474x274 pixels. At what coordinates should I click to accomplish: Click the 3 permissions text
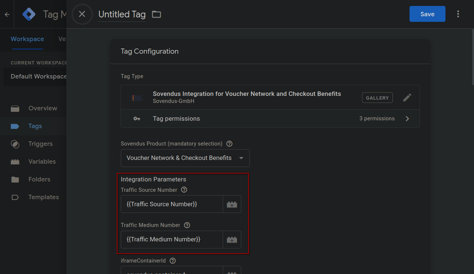tap(377, 119)
